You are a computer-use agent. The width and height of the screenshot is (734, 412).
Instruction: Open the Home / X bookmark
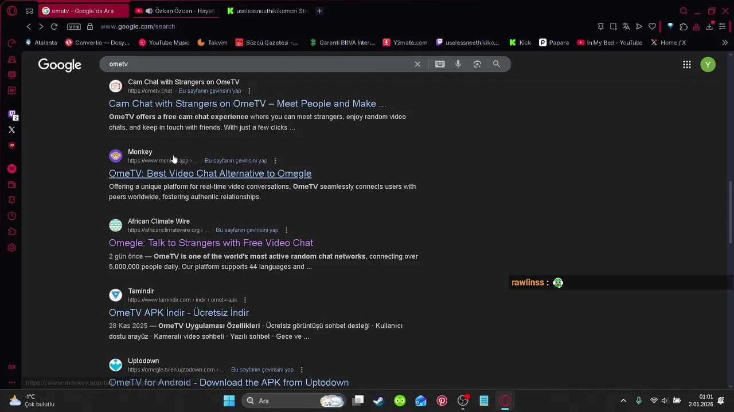pyautogui.click(x=668, y=42)
